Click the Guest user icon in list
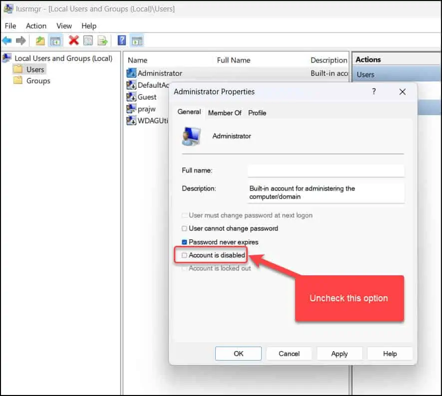This screenshot has height=396, width=442. 131,97
